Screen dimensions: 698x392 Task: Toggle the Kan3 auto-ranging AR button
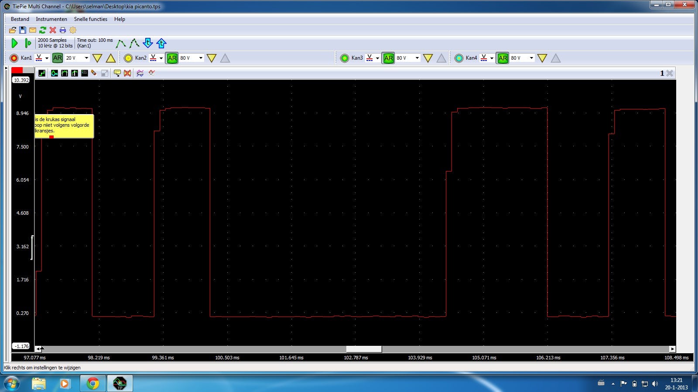388,58
